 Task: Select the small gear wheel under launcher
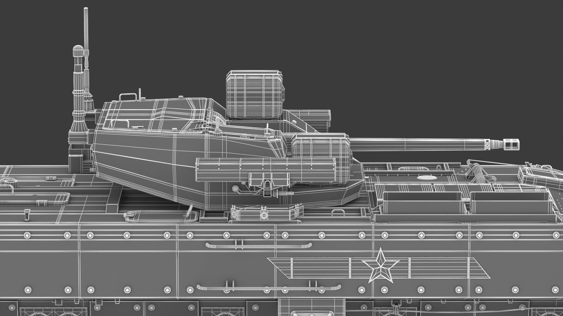click(x=236, y=189)
